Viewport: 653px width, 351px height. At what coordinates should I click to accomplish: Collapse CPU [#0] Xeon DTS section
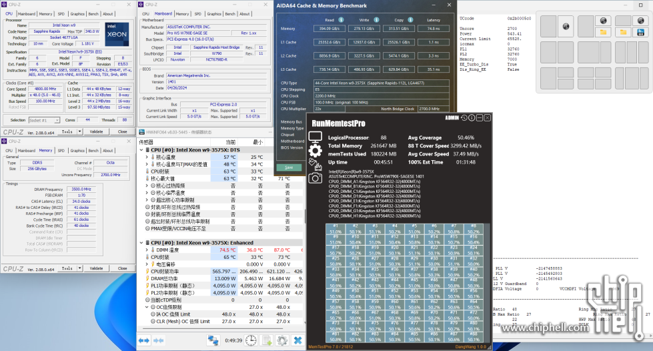[141, 150]
